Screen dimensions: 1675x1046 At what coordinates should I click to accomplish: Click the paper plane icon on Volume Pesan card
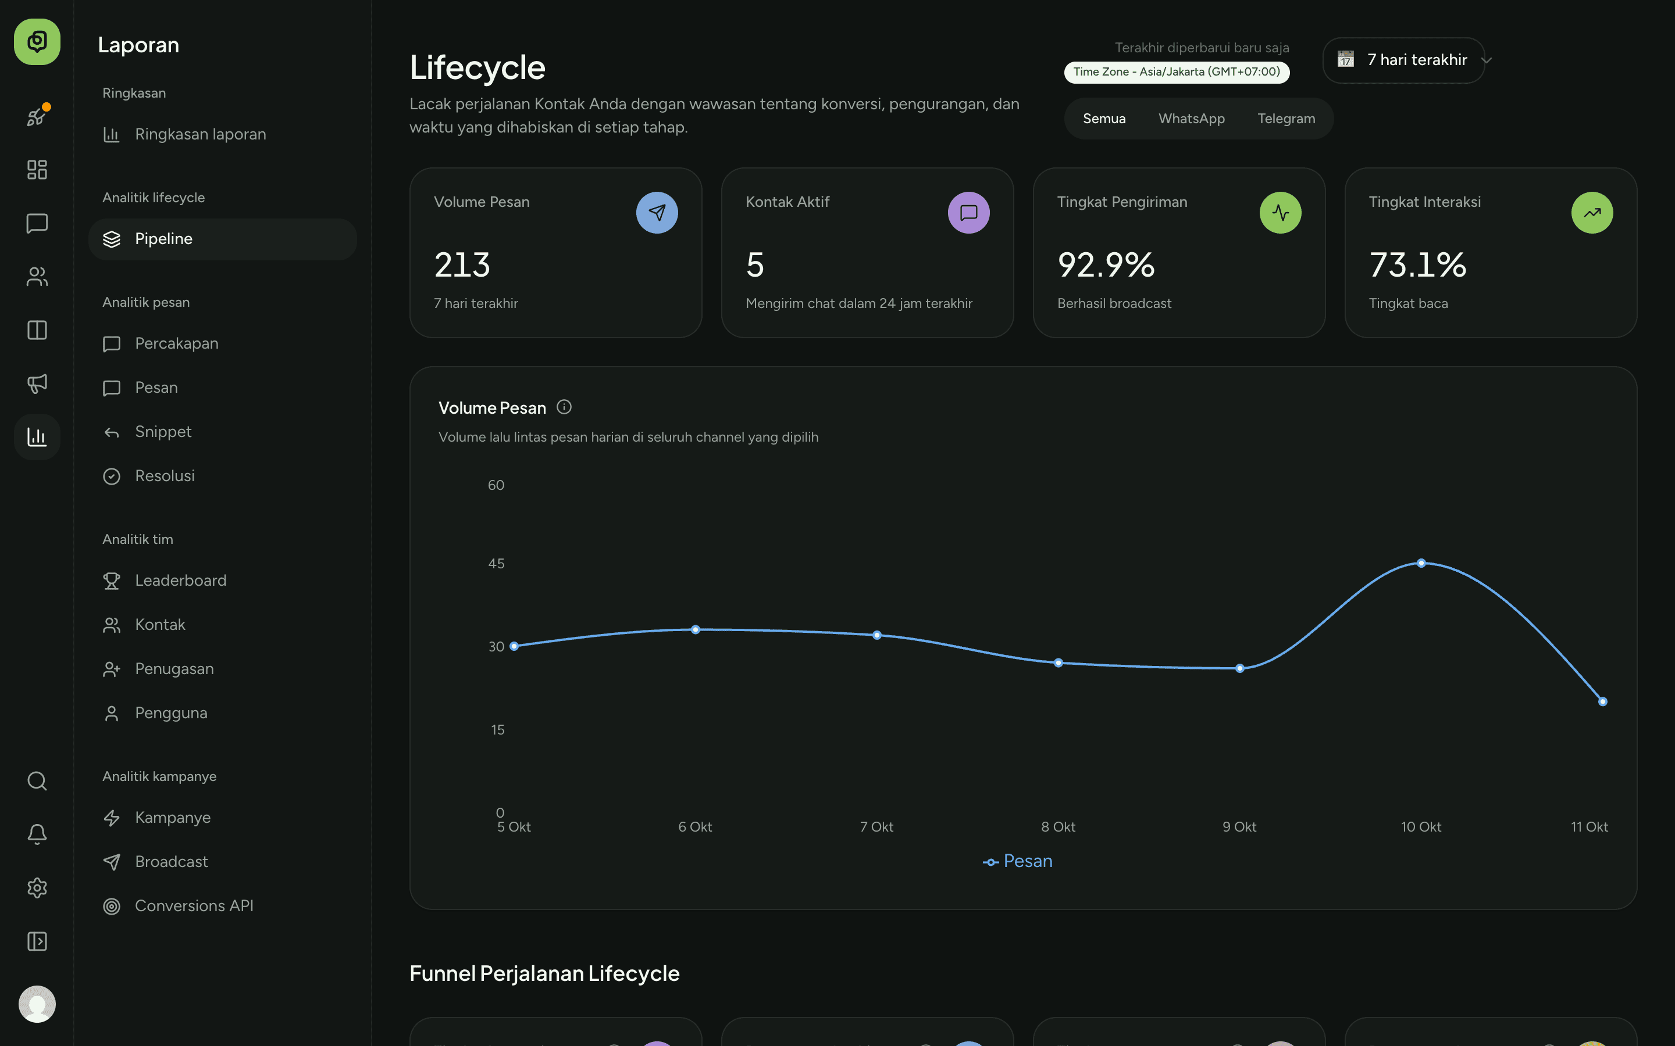pyautogui.click(x=657, y=212)
